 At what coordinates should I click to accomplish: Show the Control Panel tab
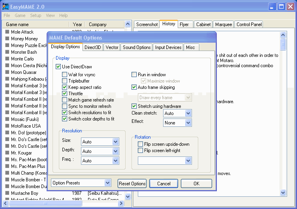(249, 24)
